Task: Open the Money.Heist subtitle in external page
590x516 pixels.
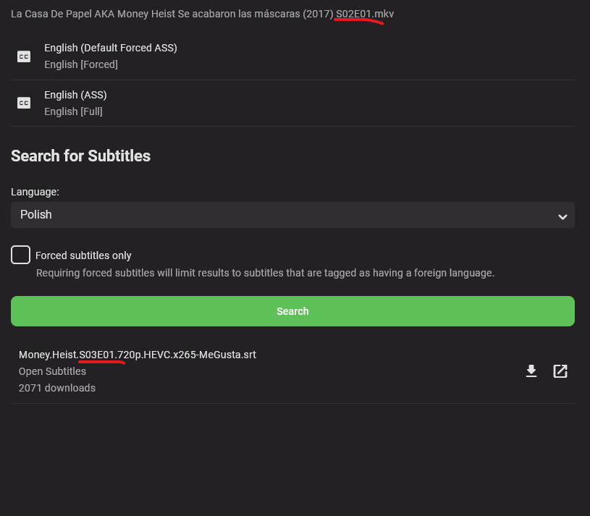Action: point(560,371)
